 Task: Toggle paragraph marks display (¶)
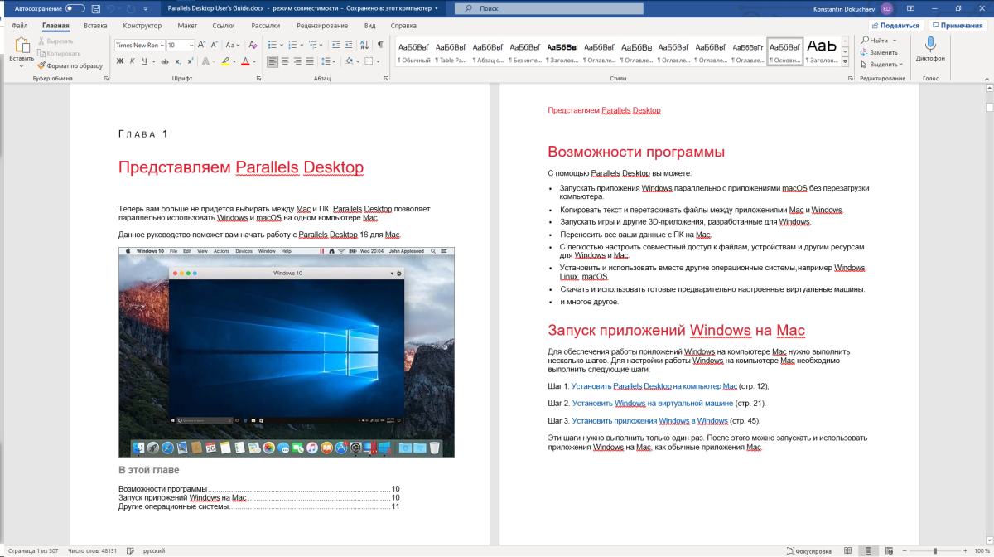380,45
